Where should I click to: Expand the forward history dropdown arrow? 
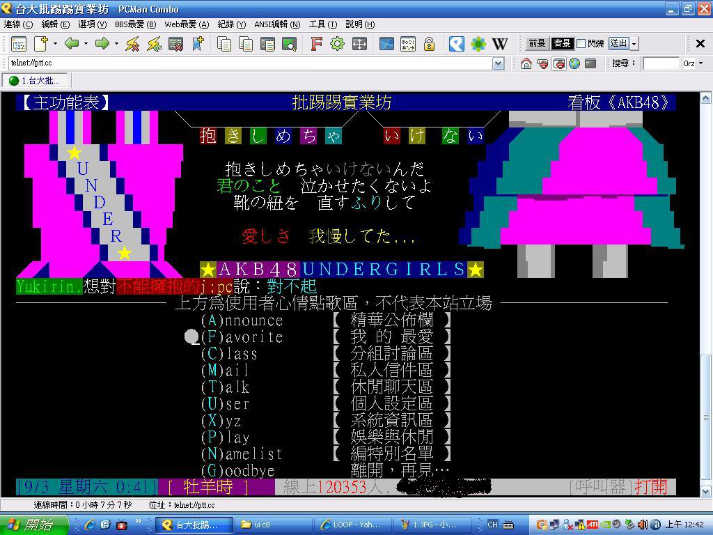[x=116, y=44]
